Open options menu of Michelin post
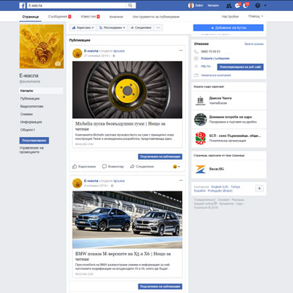 pyautogui.click(x=181, y=51)
